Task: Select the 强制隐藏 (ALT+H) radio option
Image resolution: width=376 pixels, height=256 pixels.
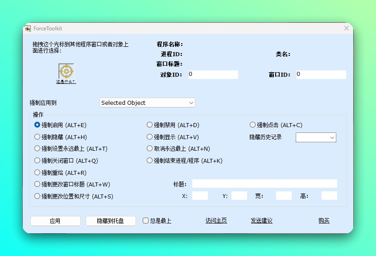Action: coord(37,137)
